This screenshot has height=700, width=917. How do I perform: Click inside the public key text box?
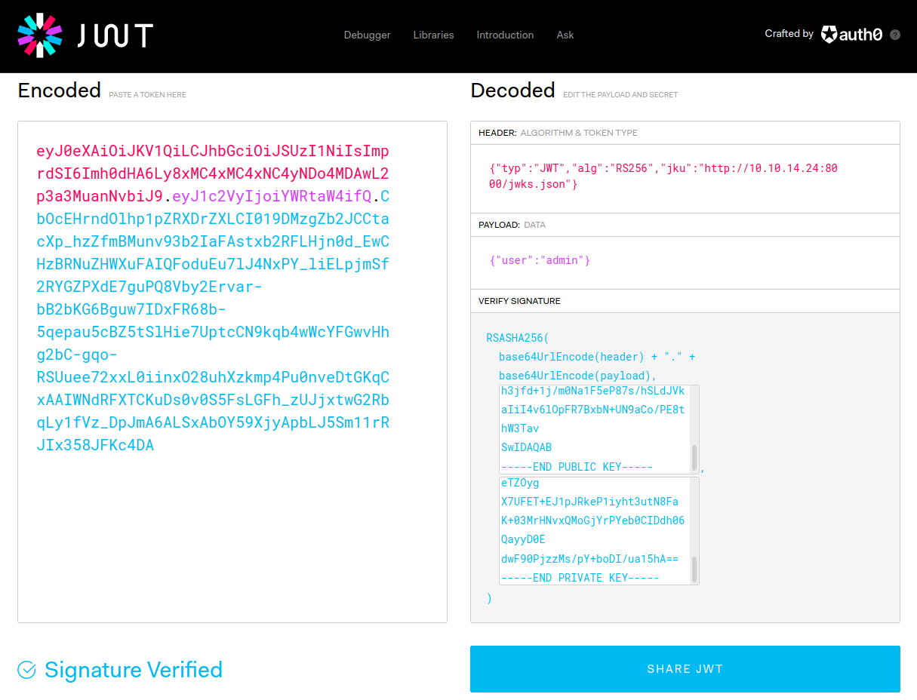(x=593, y=428)
